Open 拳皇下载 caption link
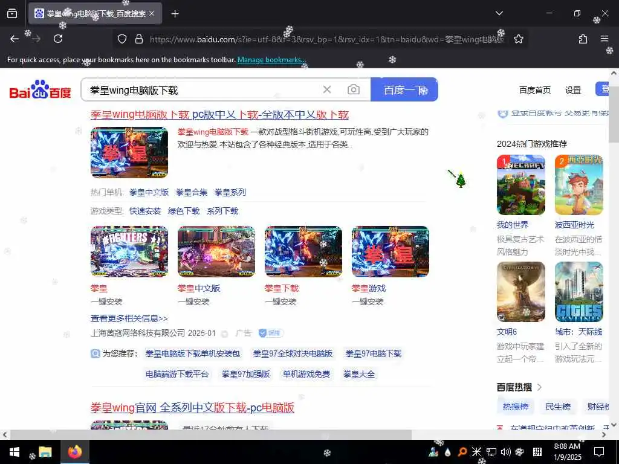The width and height of the screenshot is (619, 464). coord(282,288)
